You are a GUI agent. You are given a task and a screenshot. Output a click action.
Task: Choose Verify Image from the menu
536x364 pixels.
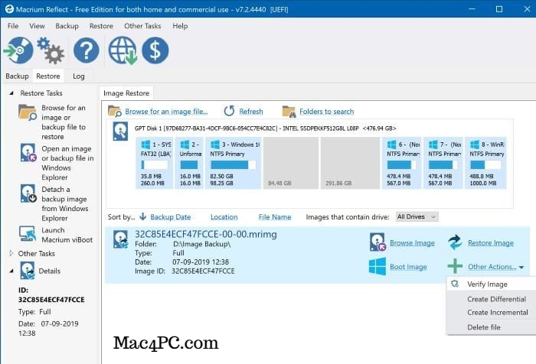tap(492, 284)
